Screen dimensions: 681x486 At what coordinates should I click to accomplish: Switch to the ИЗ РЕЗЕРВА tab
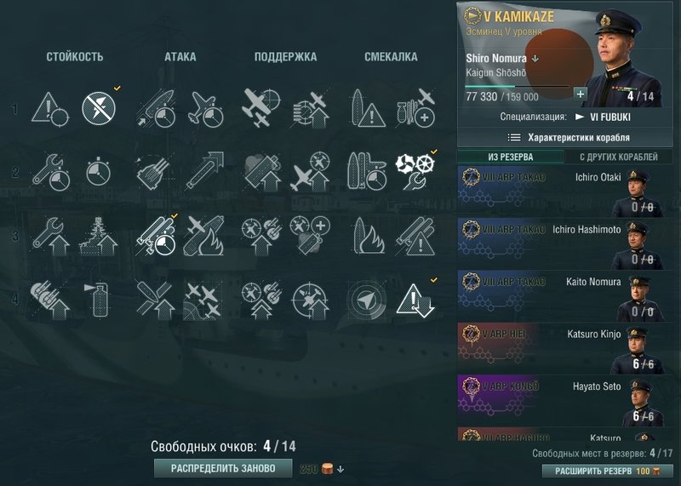511,157
